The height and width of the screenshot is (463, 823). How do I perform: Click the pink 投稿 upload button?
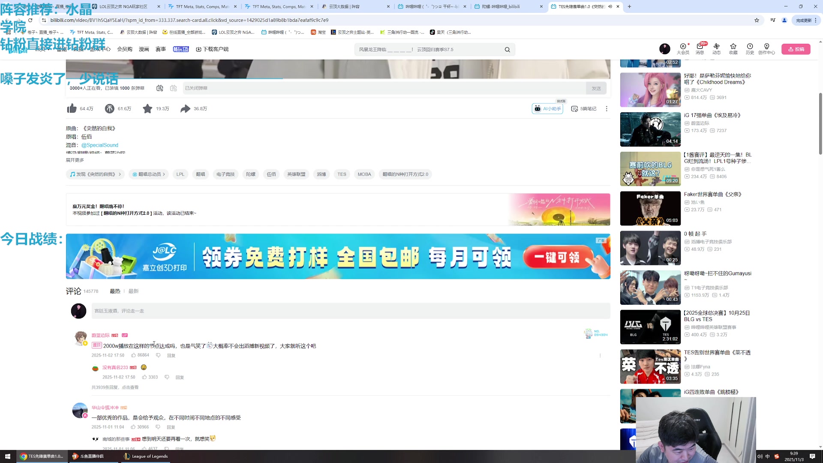click(x=796, y=49)
